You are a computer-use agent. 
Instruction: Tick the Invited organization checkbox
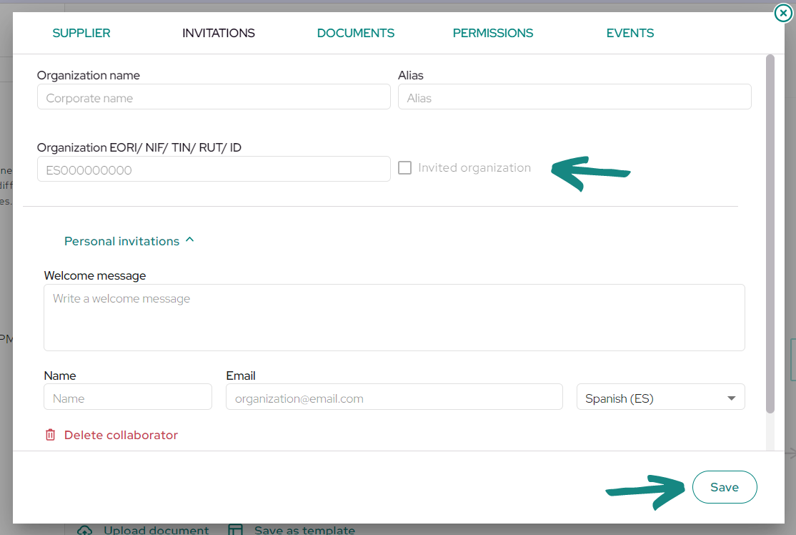pos(404,167)
